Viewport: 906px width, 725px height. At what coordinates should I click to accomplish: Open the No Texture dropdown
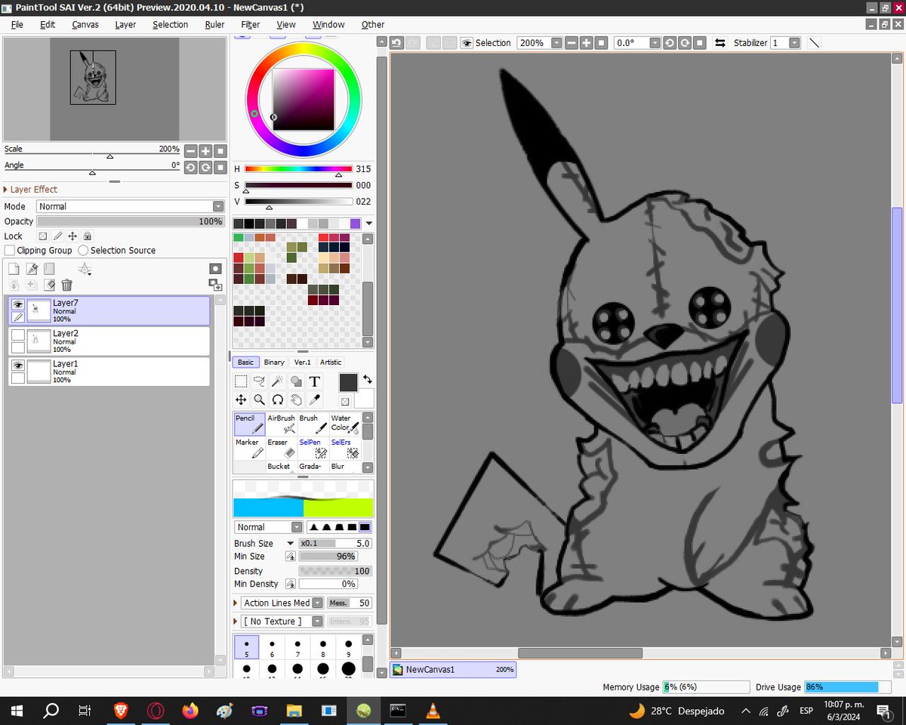pos(282,622)
